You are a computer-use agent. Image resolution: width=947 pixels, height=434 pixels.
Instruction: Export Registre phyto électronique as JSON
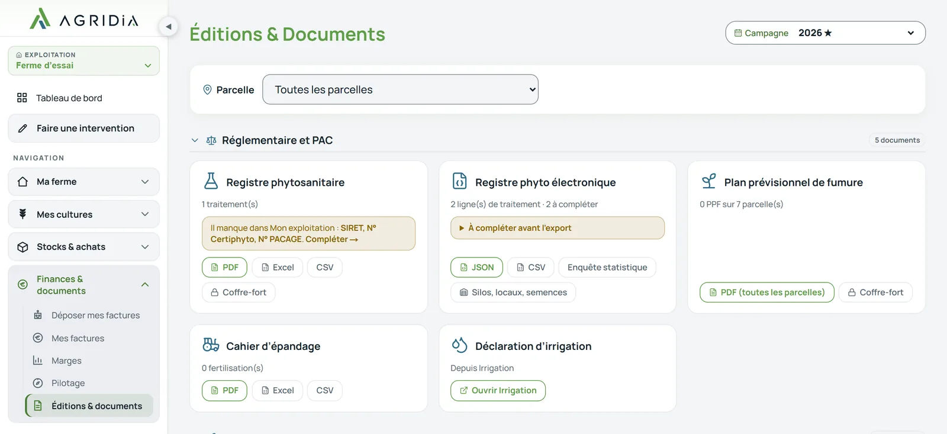tap(476, 267)
